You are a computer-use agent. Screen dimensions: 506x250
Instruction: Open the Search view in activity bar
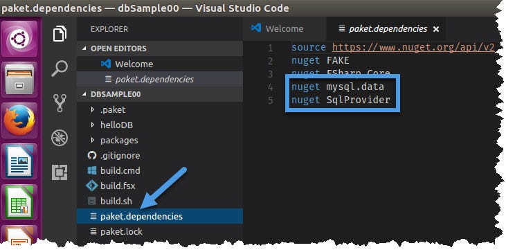[60, 69]
